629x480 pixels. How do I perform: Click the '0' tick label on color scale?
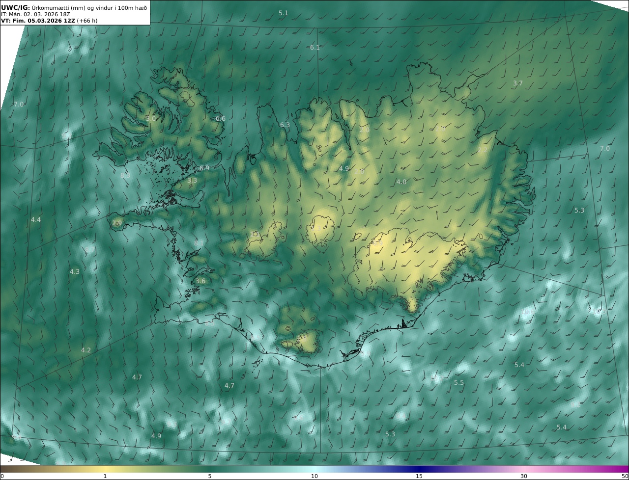click(2, 476)
